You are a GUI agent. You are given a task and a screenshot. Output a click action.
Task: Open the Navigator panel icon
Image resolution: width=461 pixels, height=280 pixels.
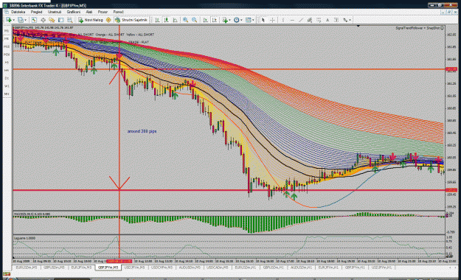(x=52, y=20)
